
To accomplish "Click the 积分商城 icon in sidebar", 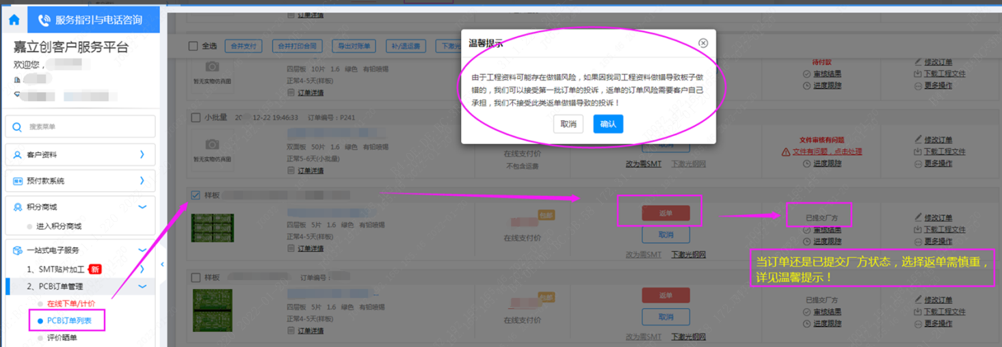I will click(18, 207).
